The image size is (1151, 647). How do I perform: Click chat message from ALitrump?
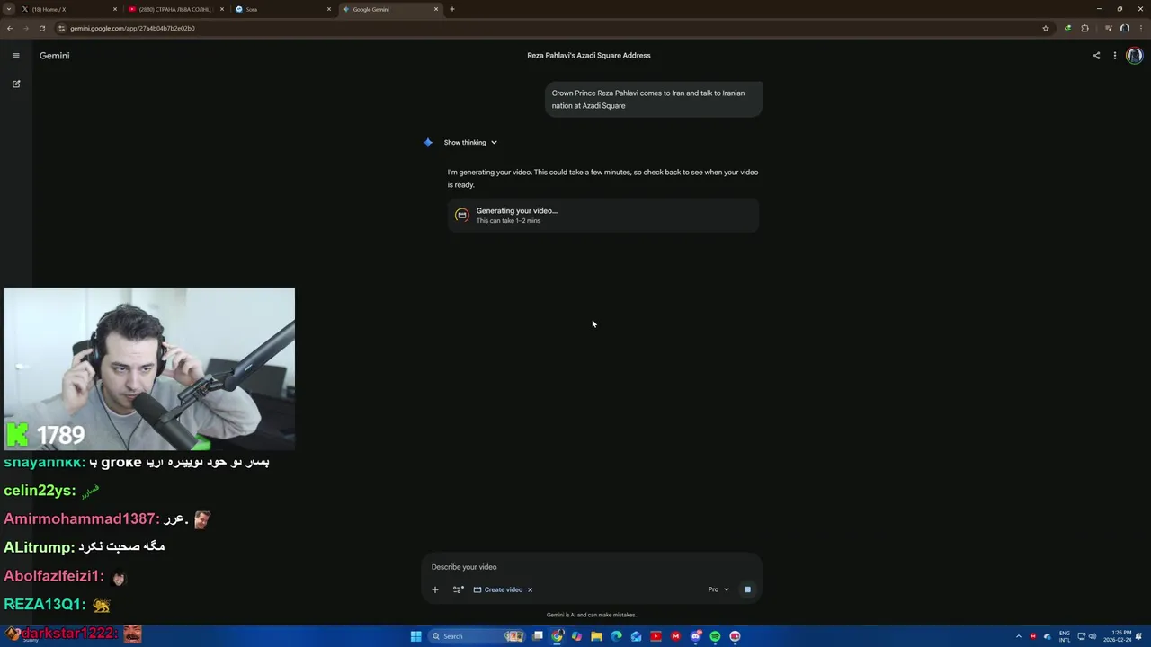pos(85,547)
